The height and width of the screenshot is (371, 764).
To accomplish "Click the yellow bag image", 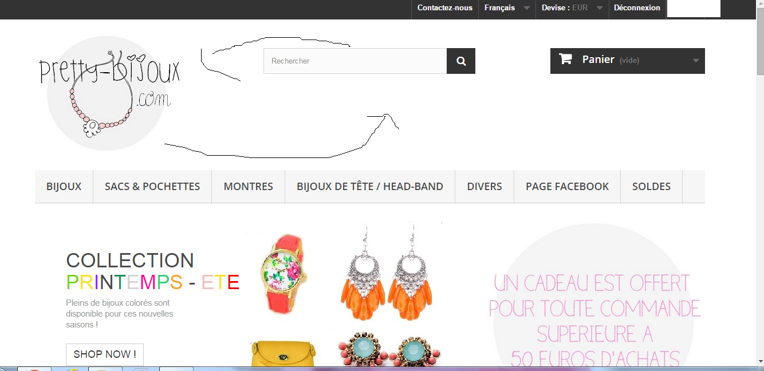I will point(284,353).
